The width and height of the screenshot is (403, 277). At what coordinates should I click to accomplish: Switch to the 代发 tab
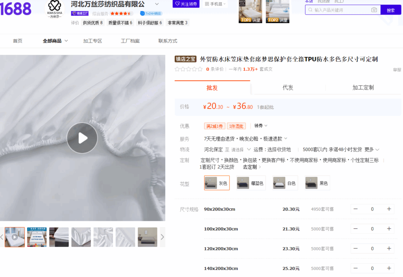(288, 88)
